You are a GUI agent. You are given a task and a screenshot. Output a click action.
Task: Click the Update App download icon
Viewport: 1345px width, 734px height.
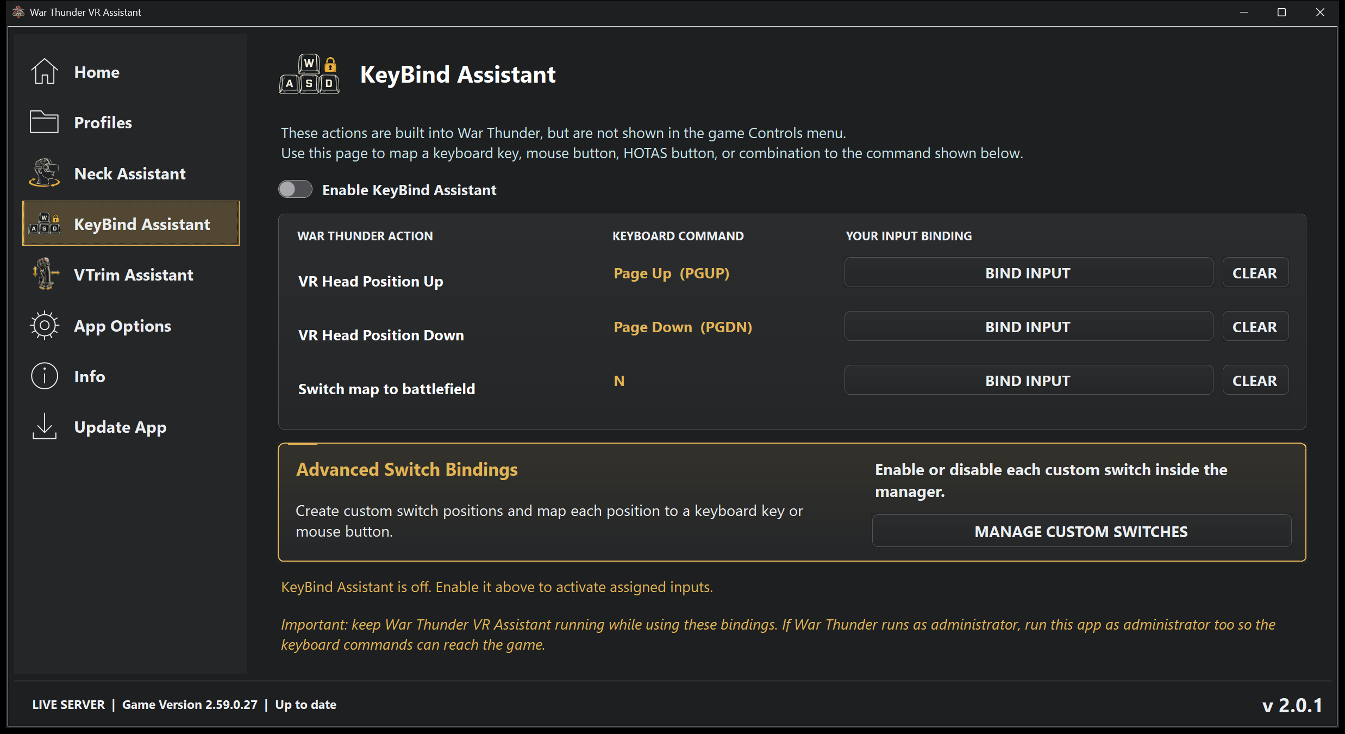pyautogui.click(x=44, y=426)
